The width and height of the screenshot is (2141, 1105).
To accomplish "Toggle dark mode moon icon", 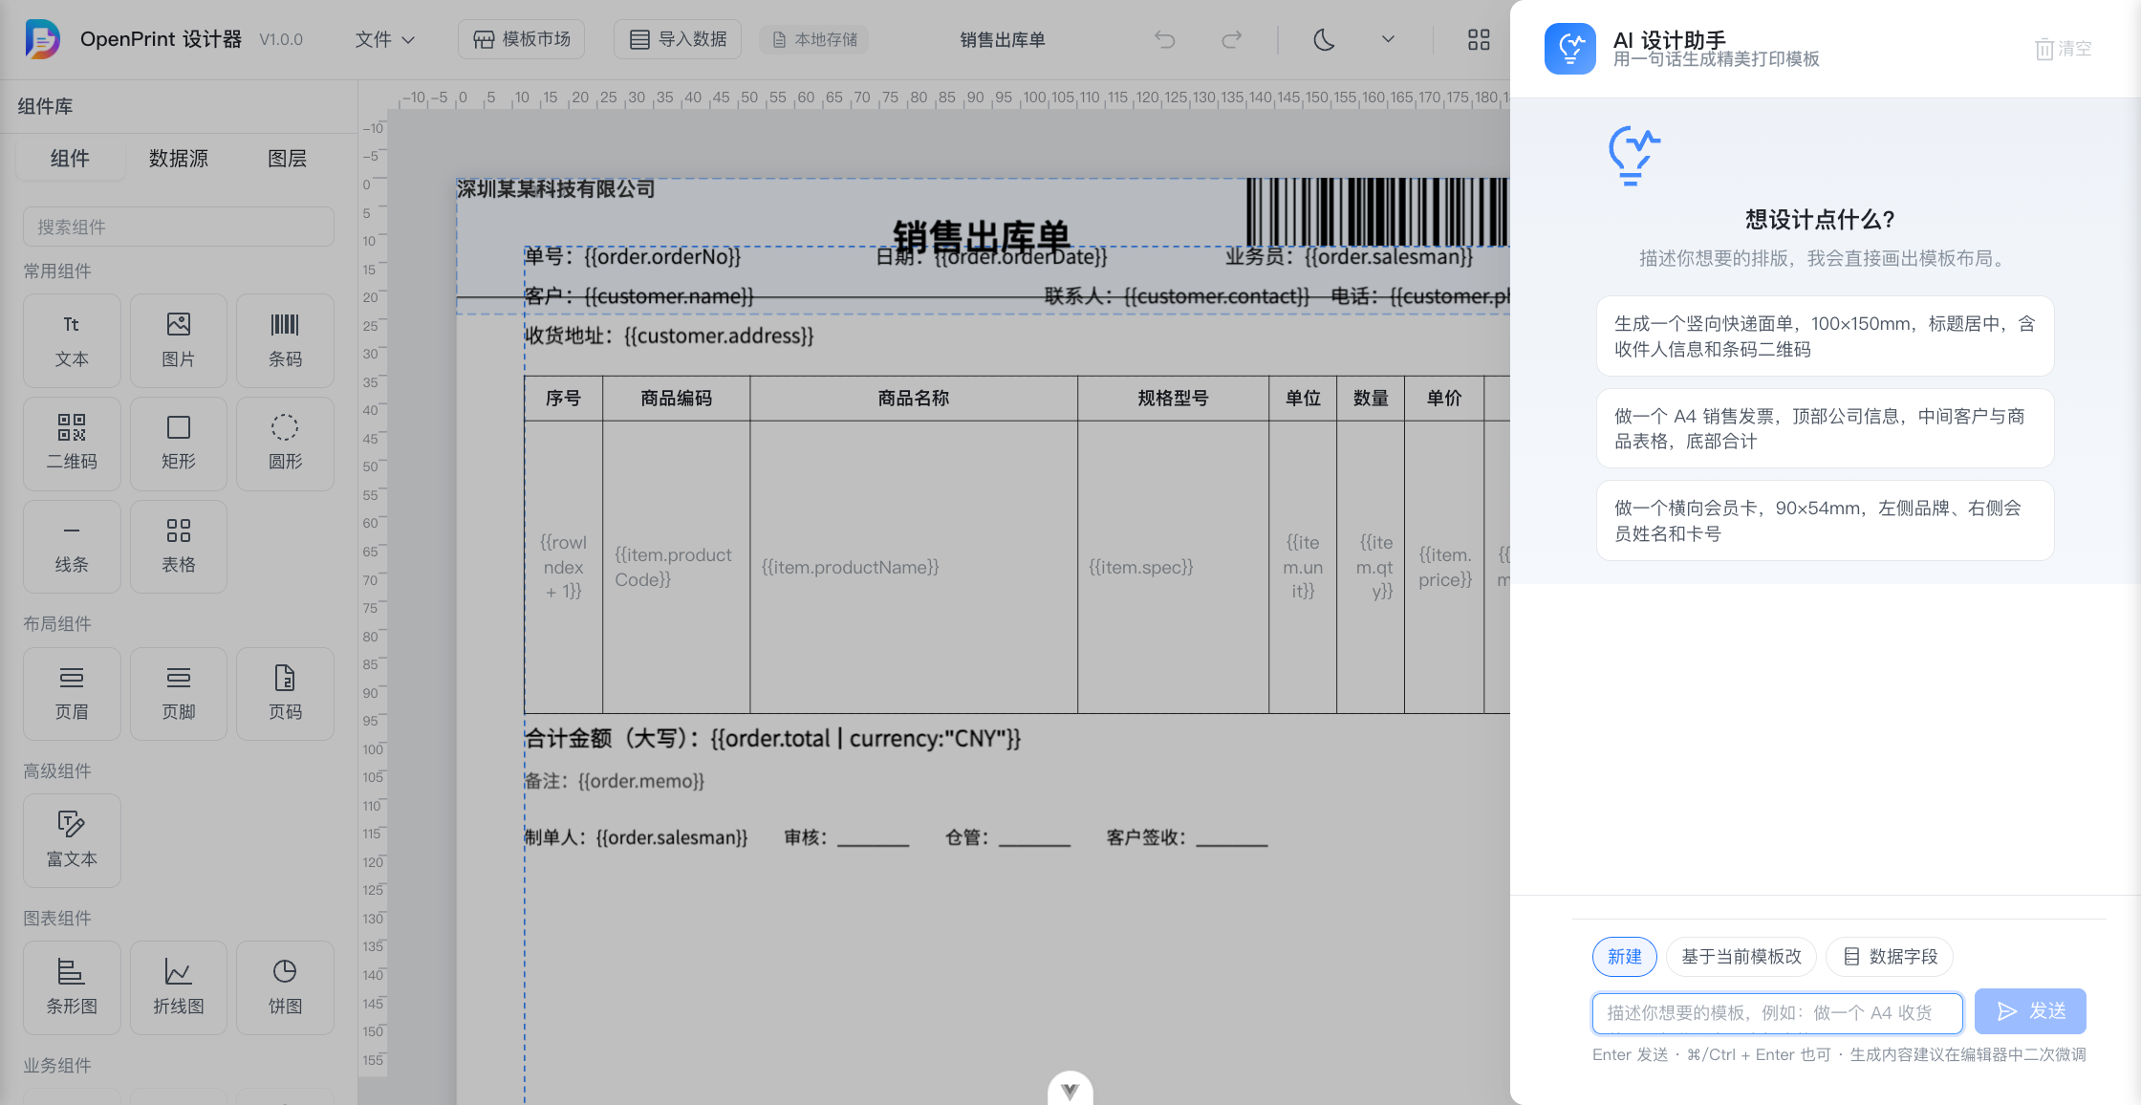I will point(1324,39).
